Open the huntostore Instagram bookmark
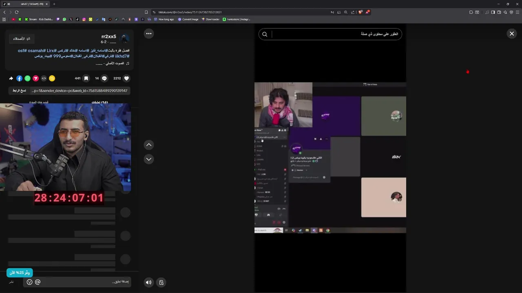522x293 pixels. click(236, 19)
